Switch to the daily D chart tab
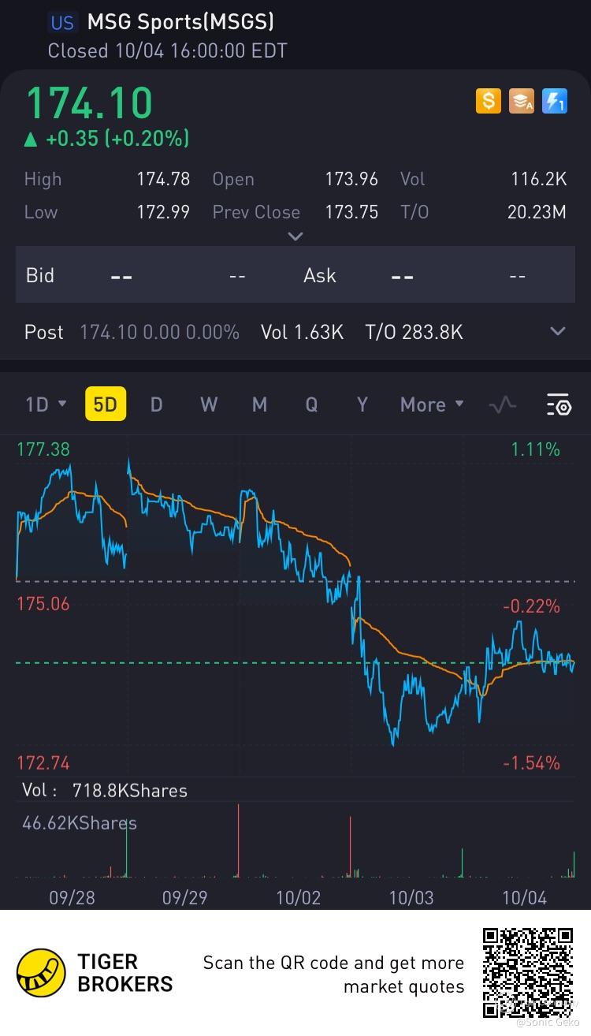Image resolution: width=591 pixels, height=1036 pixels. tap(156, 405)
